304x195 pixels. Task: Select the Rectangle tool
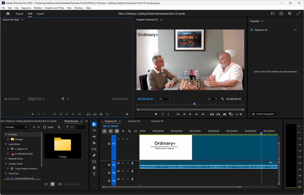pyautogui.click(x=94, y=162)
